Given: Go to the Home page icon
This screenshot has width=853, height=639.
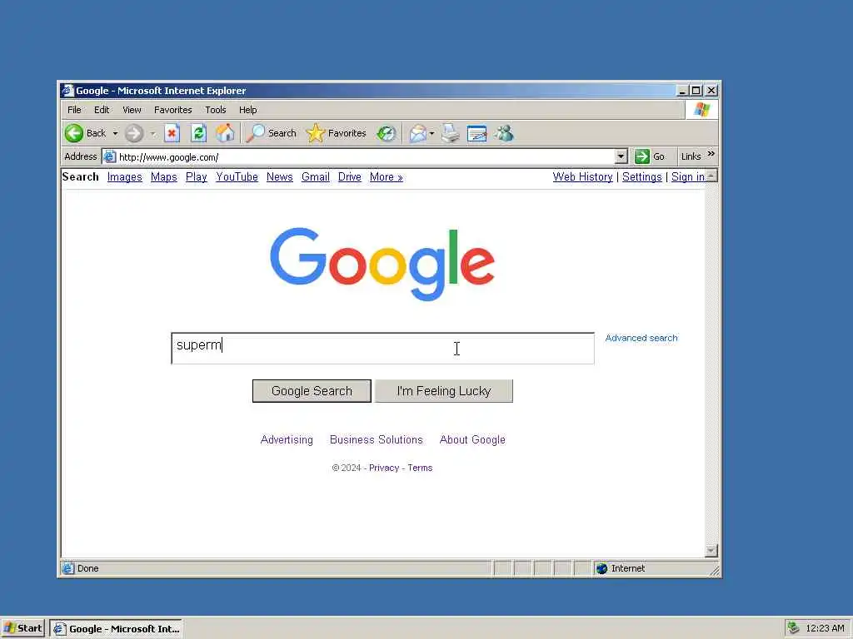Looking at the screenshot, I should pyautogui.click(x=225, y=133).
